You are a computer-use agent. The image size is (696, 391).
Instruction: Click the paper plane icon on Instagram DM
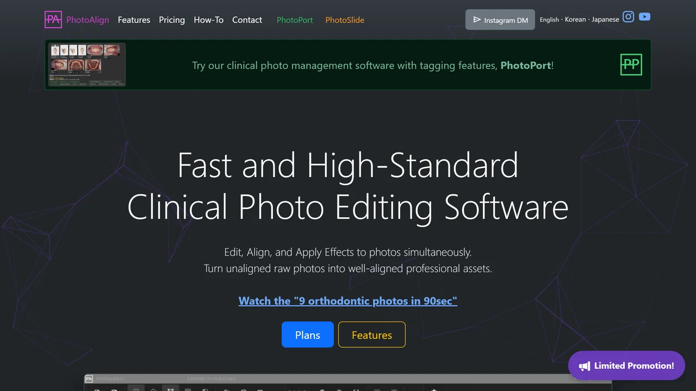[x=477, y=20]
